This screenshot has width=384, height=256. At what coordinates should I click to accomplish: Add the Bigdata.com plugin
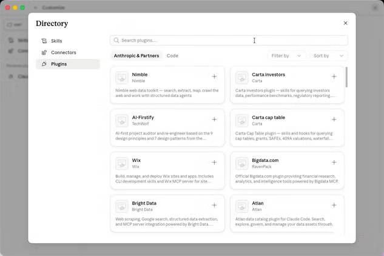point(334,163)
